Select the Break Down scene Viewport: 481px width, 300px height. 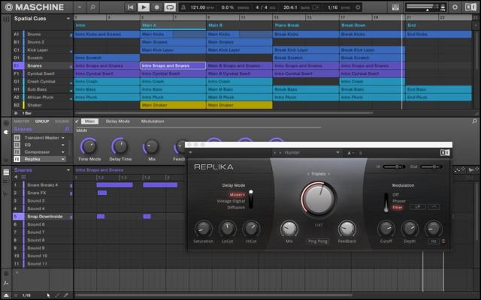click(x=353, y=25)
